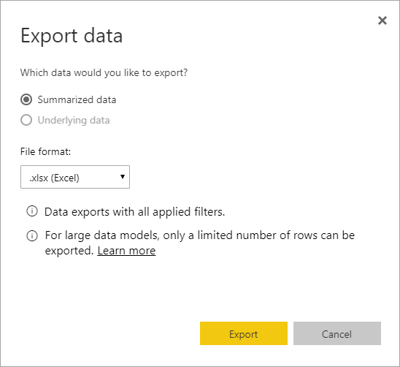Click the 'Which data would you like to export?' prompt
This screenshot has width=400, height=367.
(x=104, y=73)
